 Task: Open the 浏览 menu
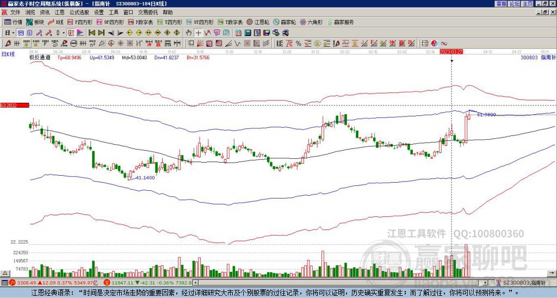[x=30, y=13]
